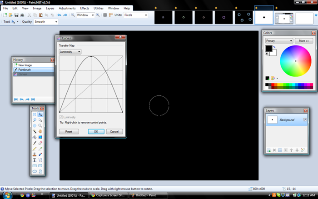Select the Eraser tool
Viewport: 318px width, 199px height.
40,143
